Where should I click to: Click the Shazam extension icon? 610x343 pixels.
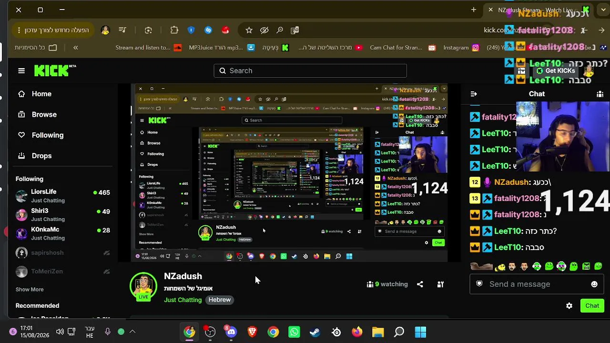[x=208, y=30]
